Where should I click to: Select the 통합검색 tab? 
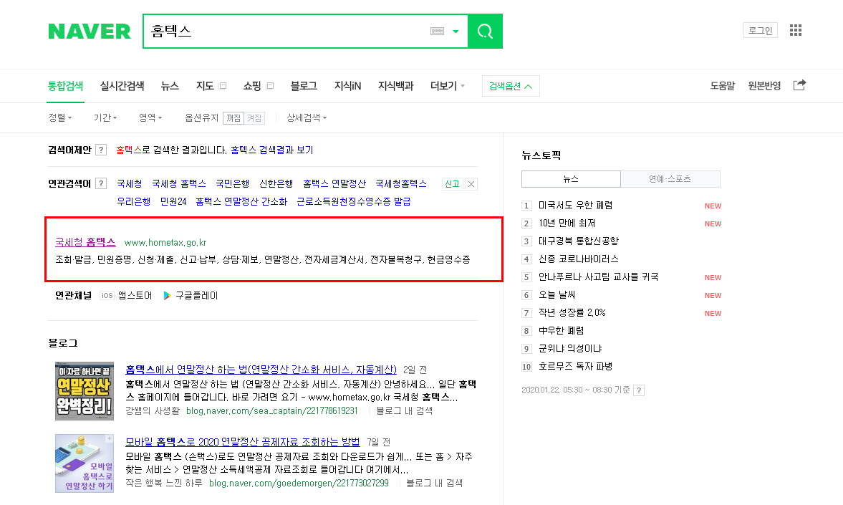(x=66, y=85)
